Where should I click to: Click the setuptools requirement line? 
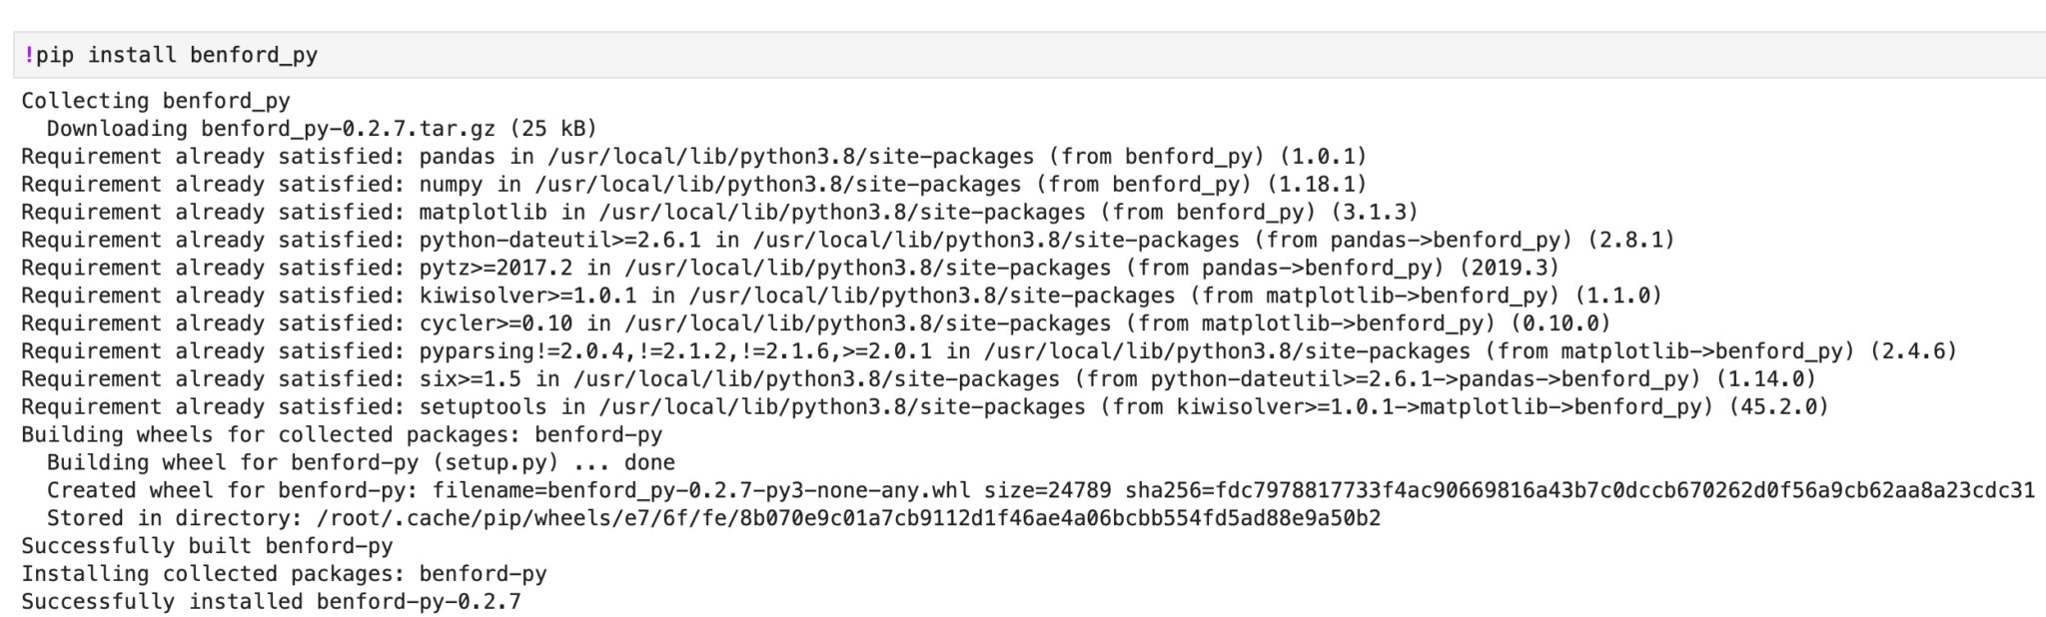click(924, 407)
